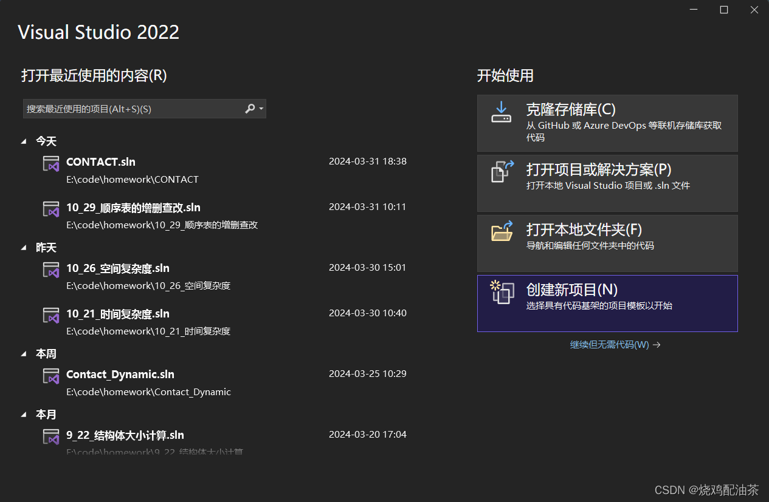Click the CONTACT.sln solution icon
The image size is (769, 502).
click(x=51, y=163)
